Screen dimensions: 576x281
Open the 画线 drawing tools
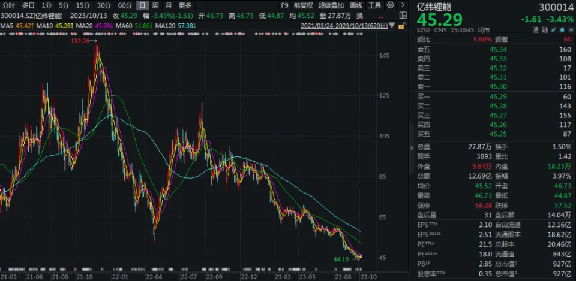pyautogui.click(x=356, y=5)
